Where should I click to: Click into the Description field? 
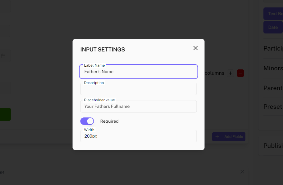pos(138,89)
